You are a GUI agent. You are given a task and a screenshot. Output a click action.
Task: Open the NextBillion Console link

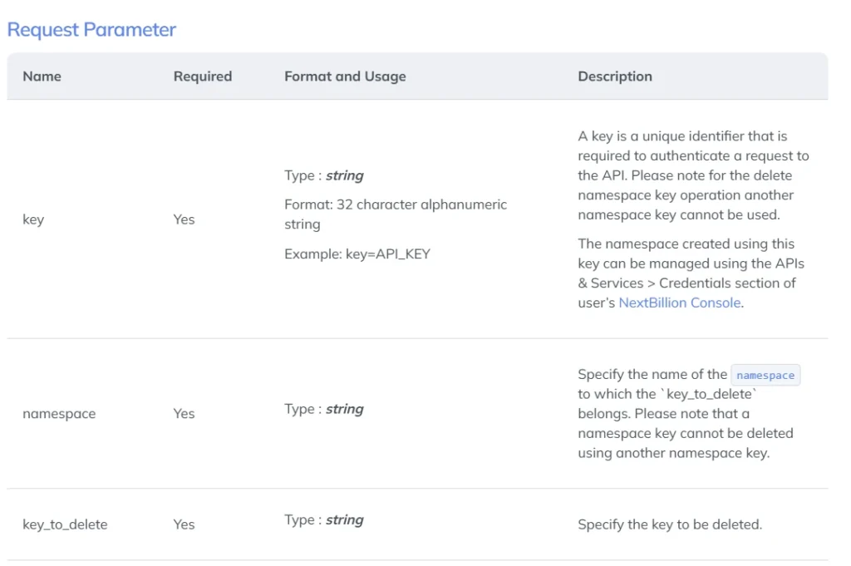(x=680, y=303)
